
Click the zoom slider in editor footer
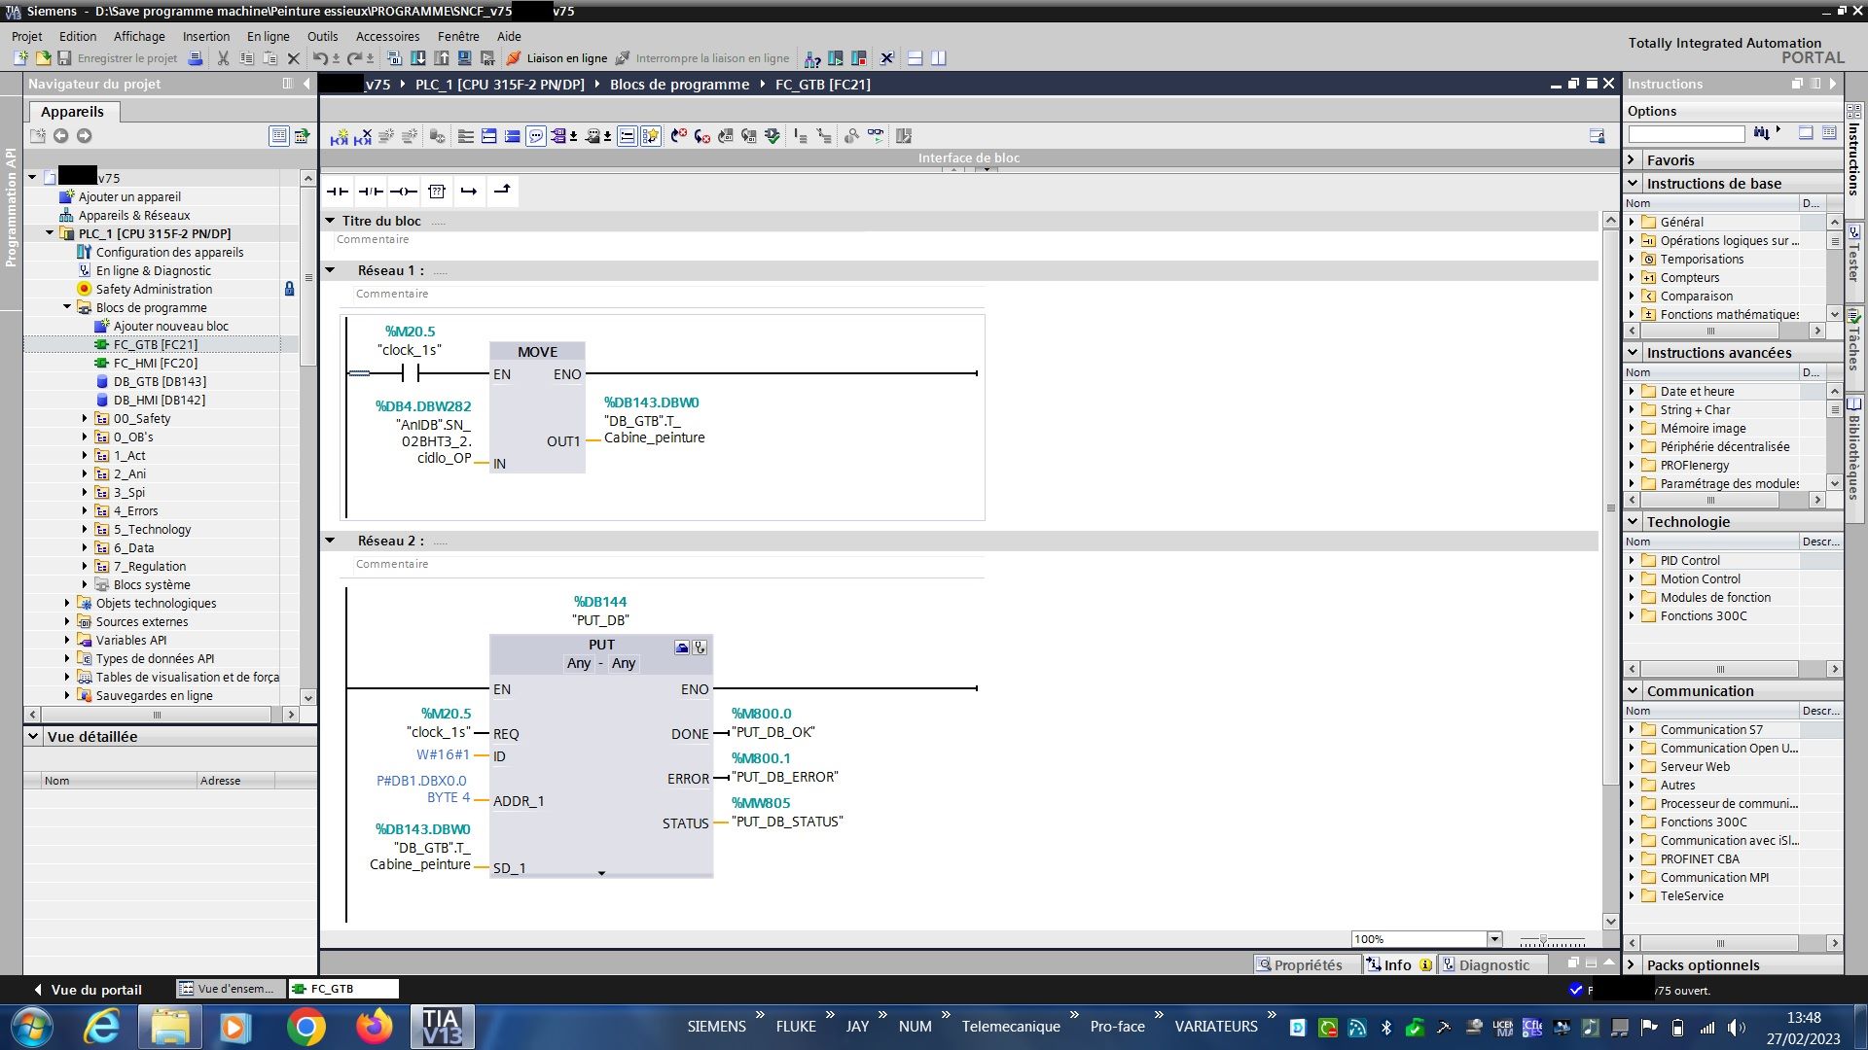tap(1543, 940)
